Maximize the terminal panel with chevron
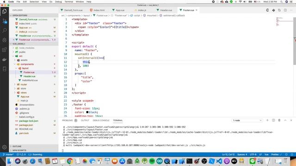Screen dimensions: 296x166 pyautogui.click(x=285, y=120)
